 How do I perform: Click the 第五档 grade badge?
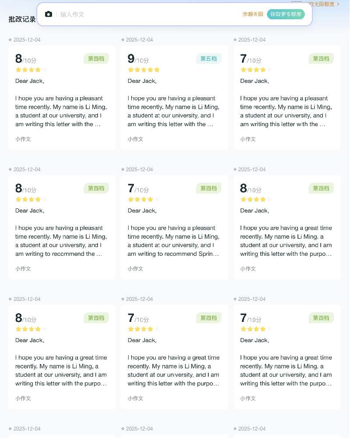pos(209,59)
